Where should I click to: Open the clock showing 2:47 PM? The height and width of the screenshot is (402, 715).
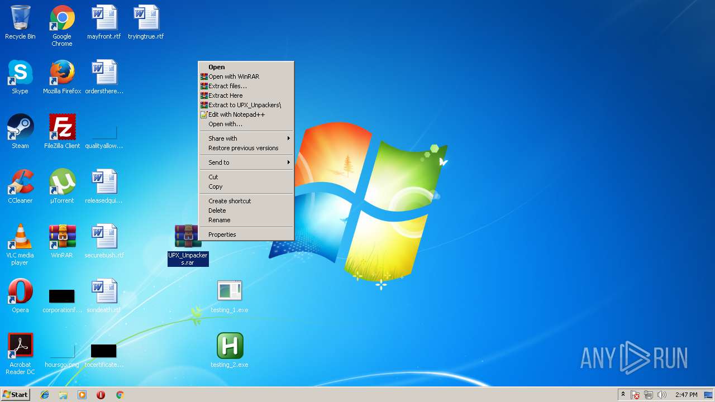coord(686,395)
